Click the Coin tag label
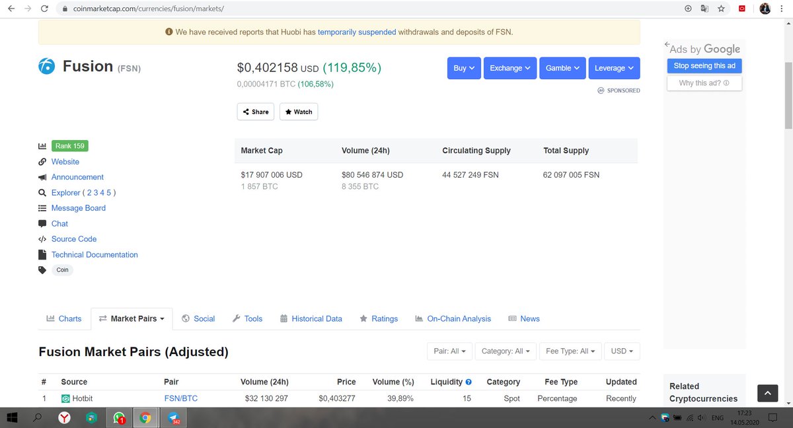The height and width of the screenshot is (428, 793). (62, 270)
